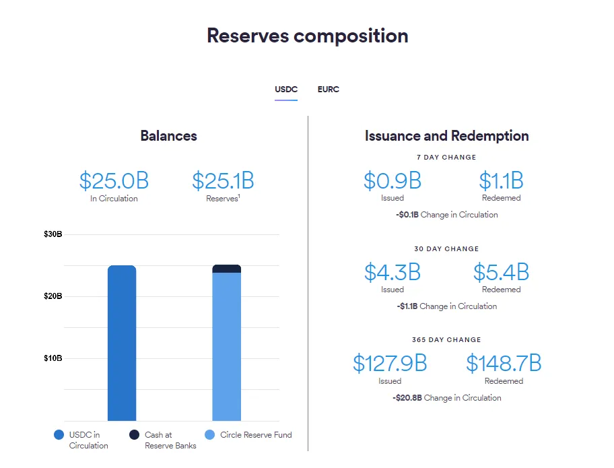
Task: Click the Reserves composition page title
Action: 307,35
